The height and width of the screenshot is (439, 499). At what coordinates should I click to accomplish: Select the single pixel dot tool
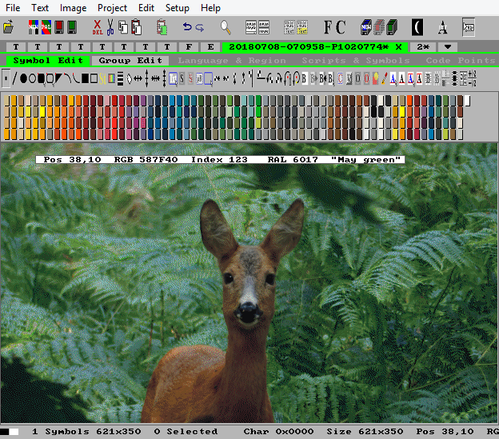[x=6, y=78]
